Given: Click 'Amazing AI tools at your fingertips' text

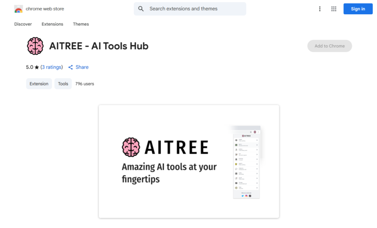Looking at the screenshot, I should (x=169, y=173).
